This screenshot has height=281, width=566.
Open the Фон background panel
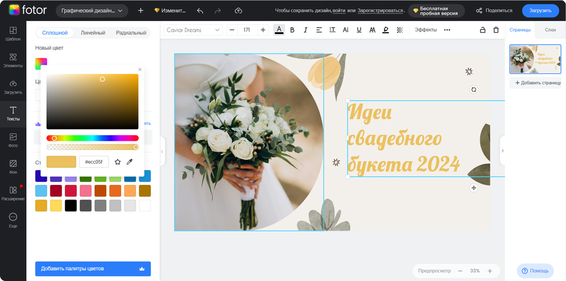point(13,167)
